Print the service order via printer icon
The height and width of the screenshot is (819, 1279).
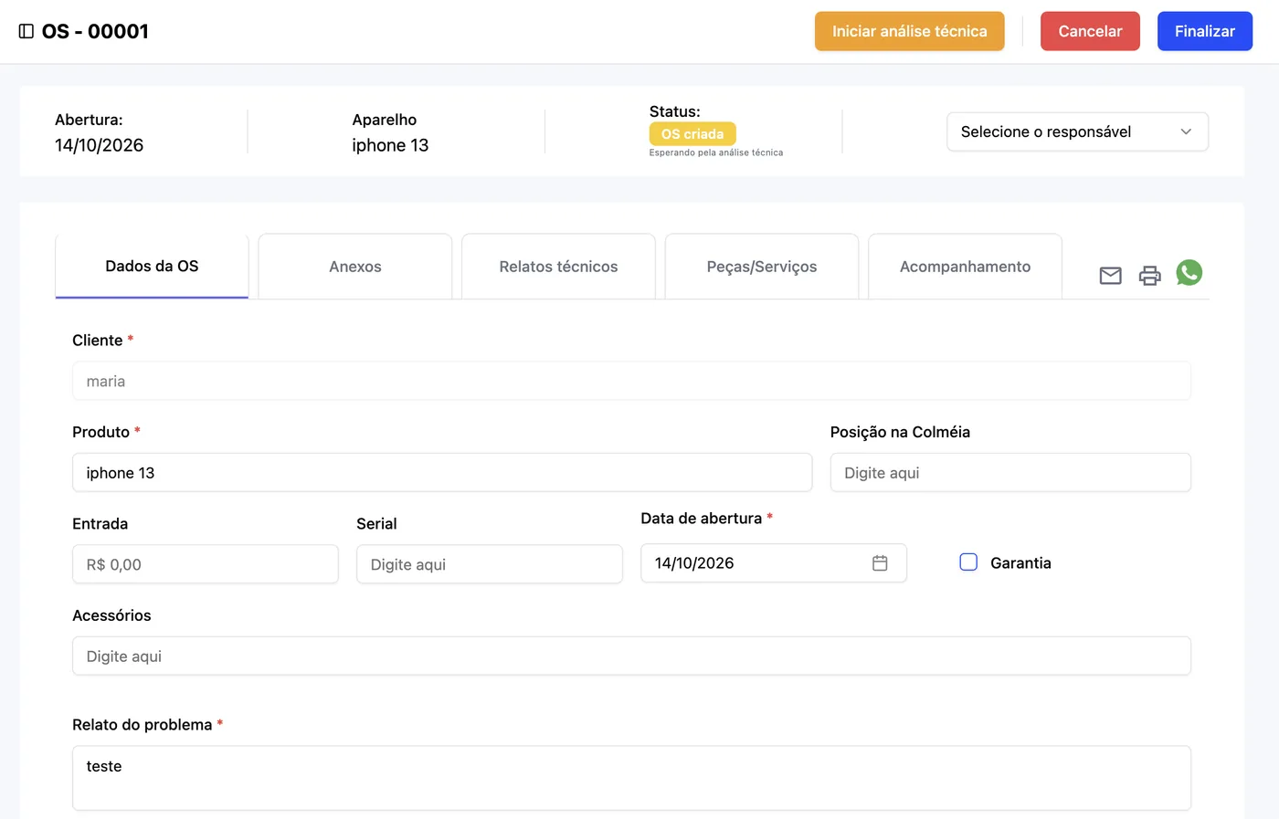(x=1149, y=275)
